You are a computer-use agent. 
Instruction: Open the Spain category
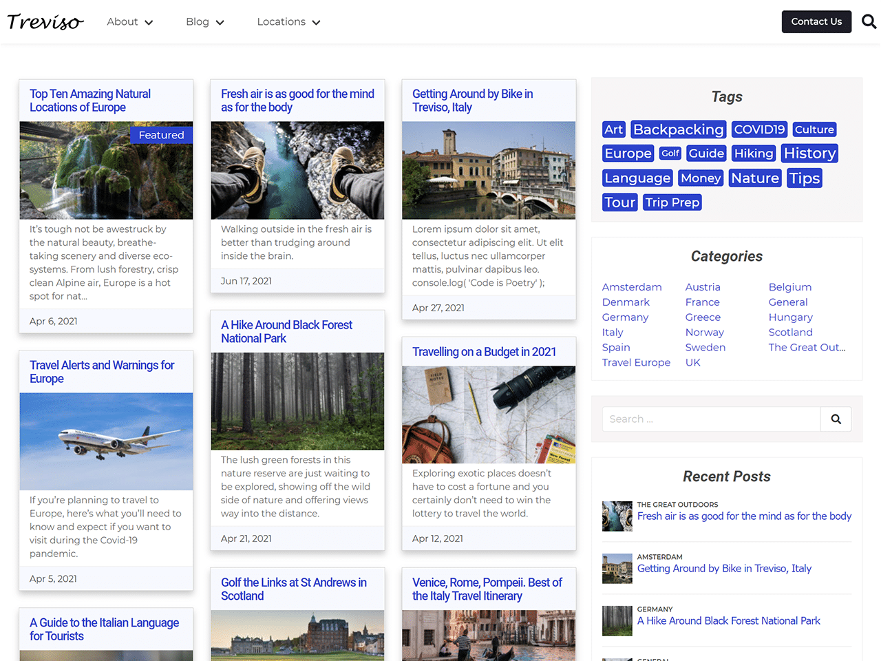[616, 348]
